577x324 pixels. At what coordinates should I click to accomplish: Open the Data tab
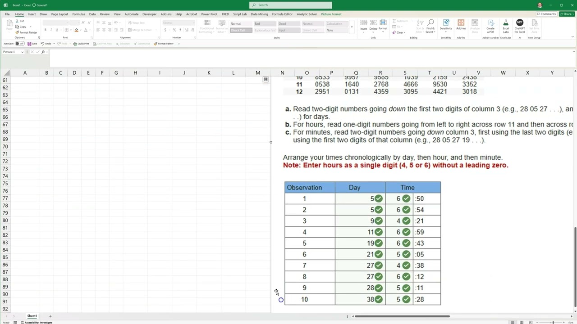[x=92, y=14]
